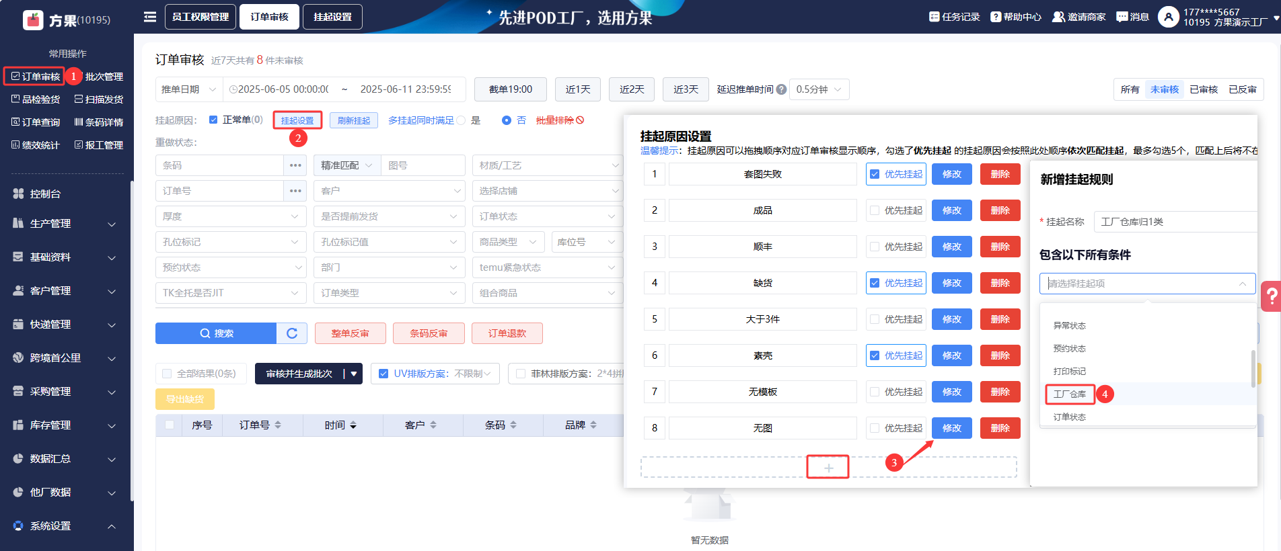Open the 推单日期 dropdown
The image size is (1281, 551).
189,89
